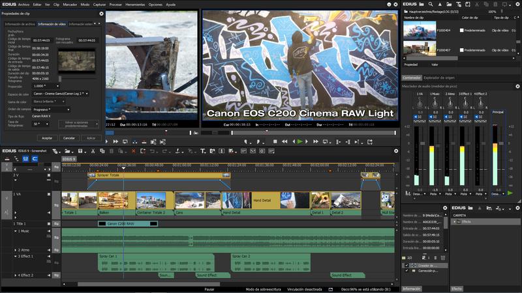Viewport: 522px width, 293px height.
Task: Switch to Efecto tab at bottom right
Action: click(456, 288)
